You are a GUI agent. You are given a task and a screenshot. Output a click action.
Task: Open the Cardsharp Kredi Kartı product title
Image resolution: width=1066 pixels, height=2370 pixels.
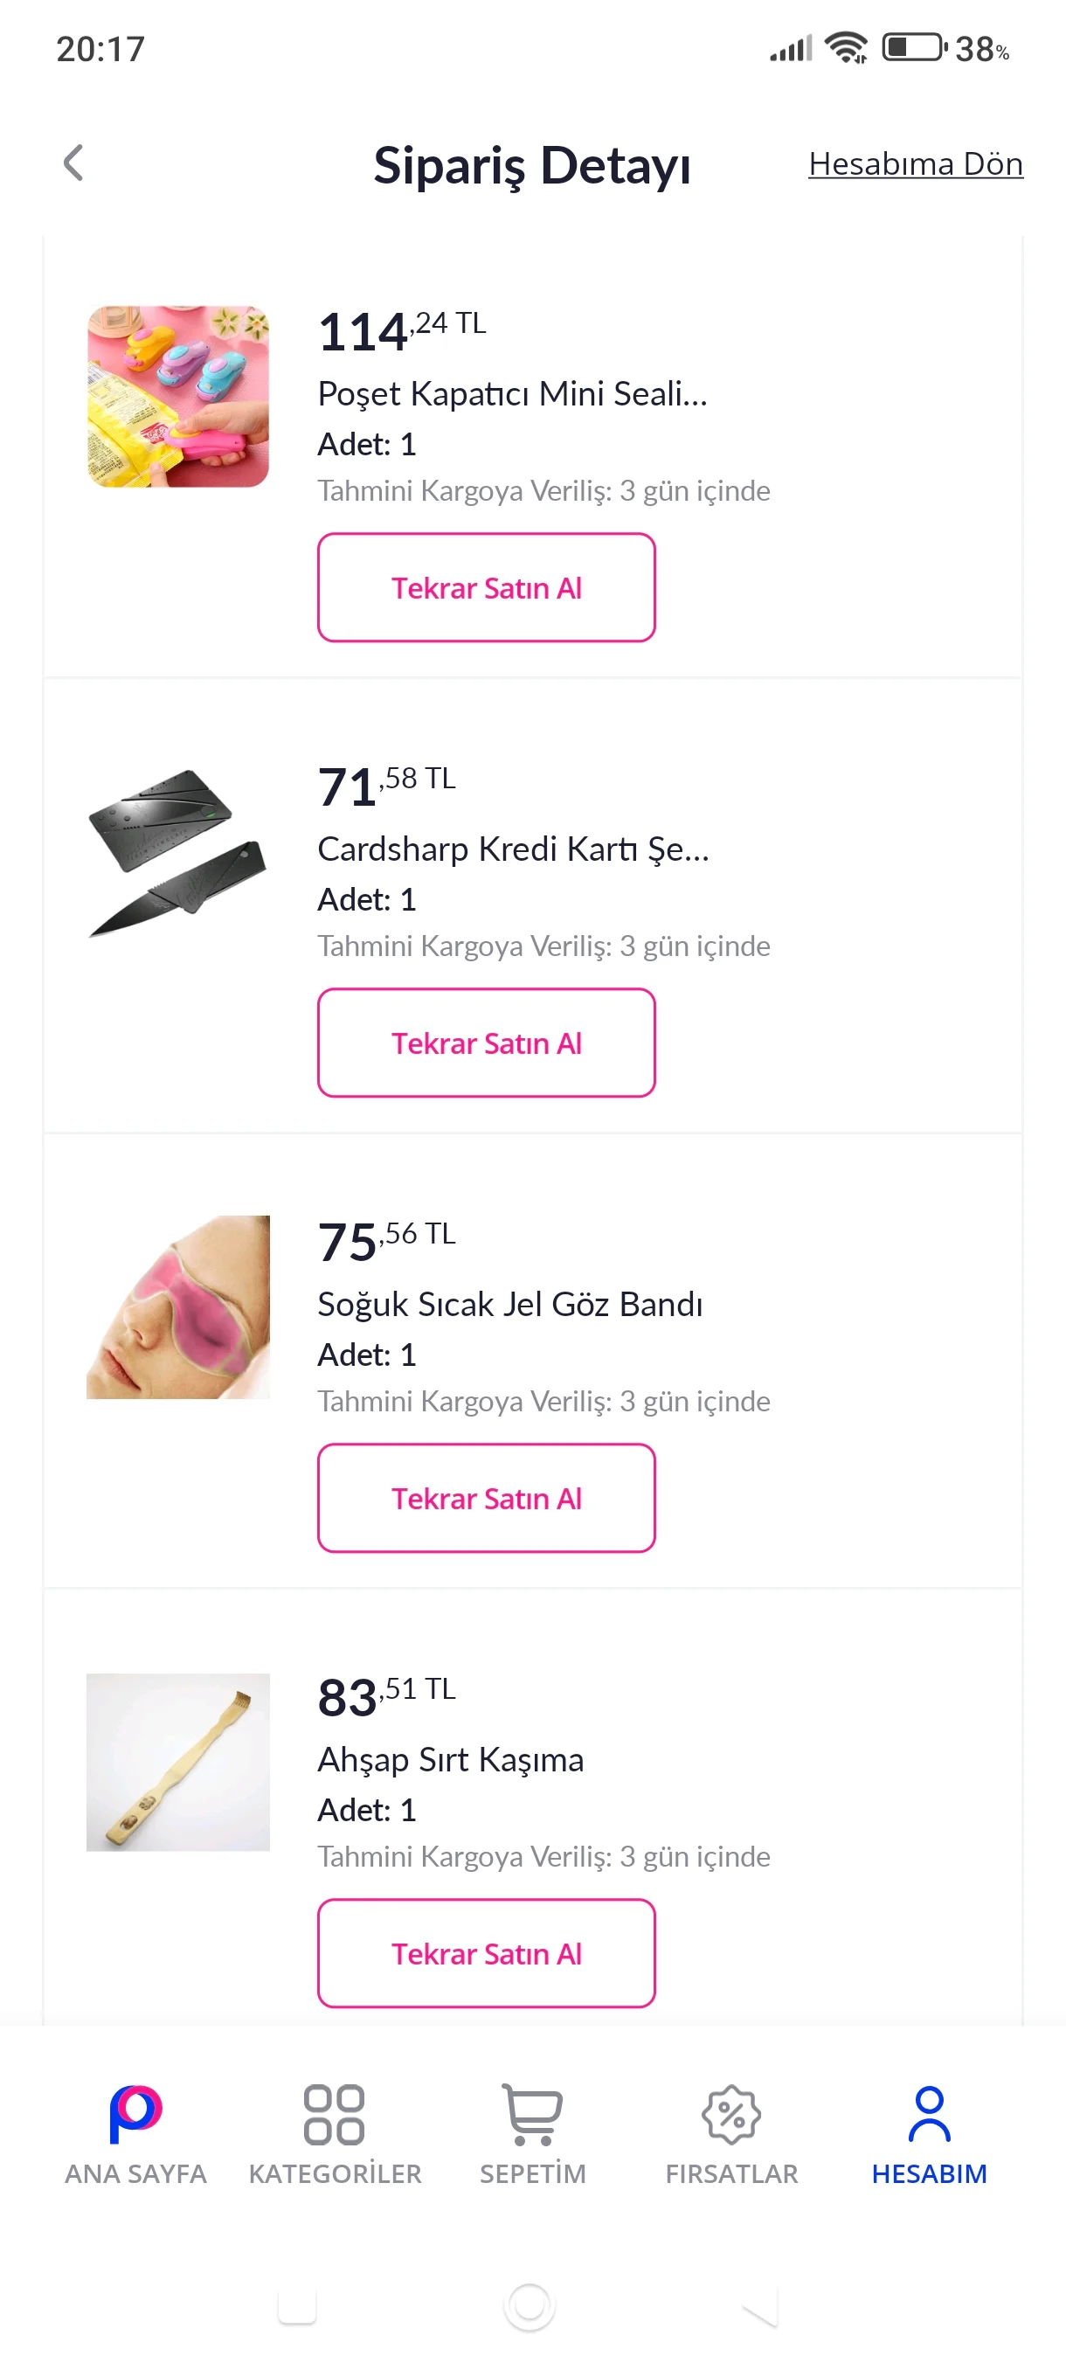coord(513,849)
